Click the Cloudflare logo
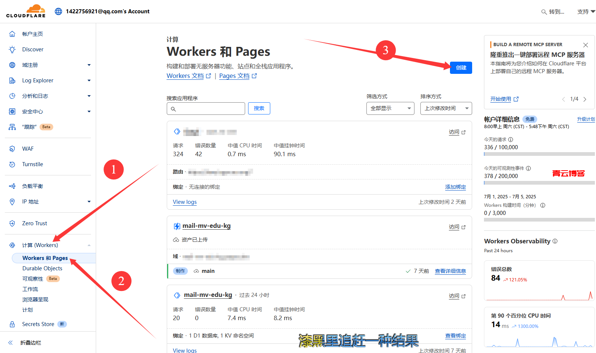 point(26,11)
